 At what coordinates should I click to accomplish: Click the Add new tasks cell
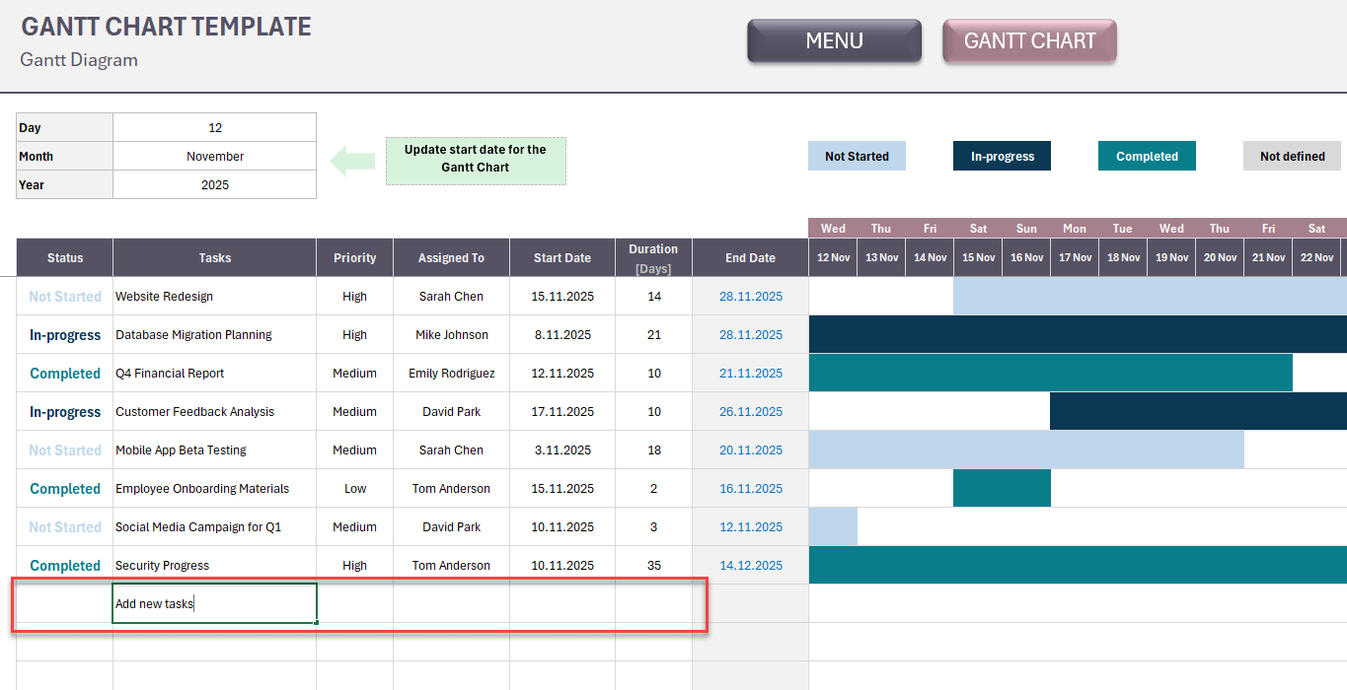point(214,604)
